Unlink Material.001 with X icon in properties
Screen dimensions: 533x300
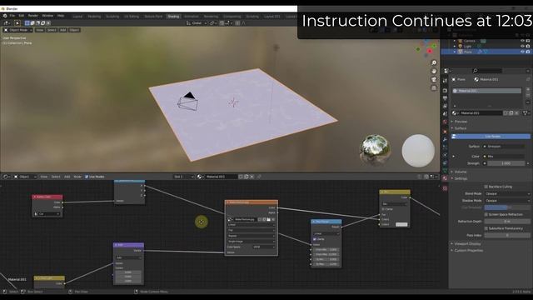516,113
